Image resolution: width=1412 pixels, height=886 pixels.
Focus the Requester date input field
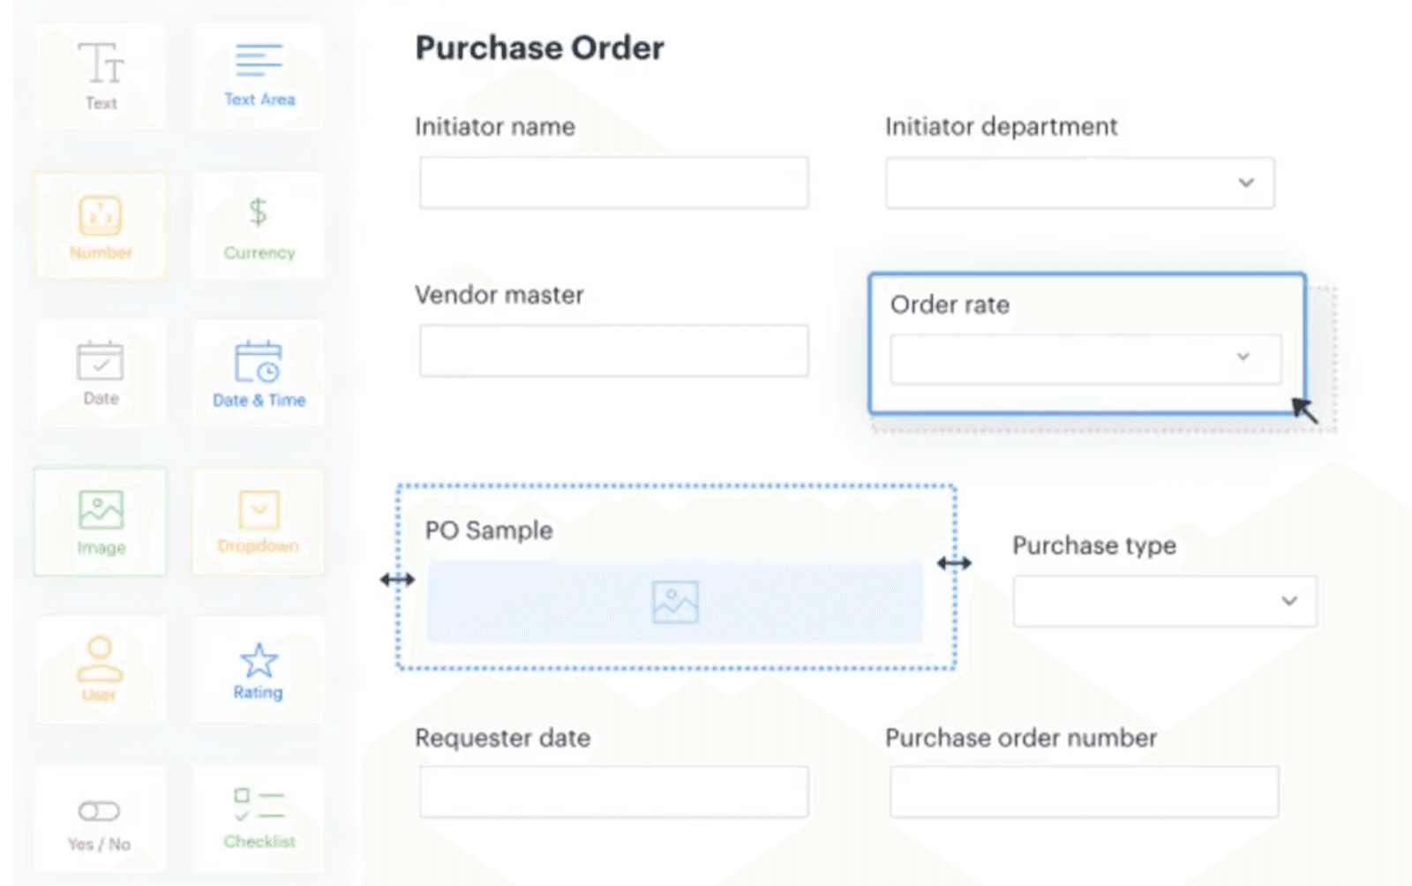coord(614,792)
